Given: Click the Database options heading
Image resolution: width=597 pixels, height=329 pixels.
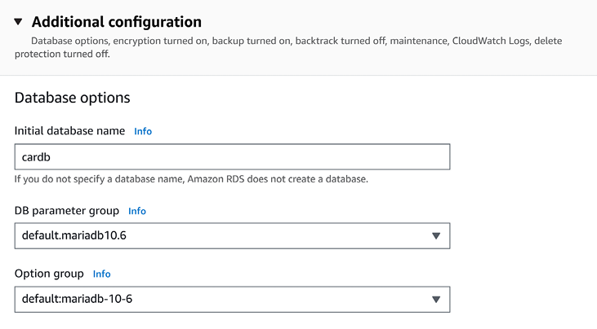Looking at the screenshot, I should click(x=73, y=98).
